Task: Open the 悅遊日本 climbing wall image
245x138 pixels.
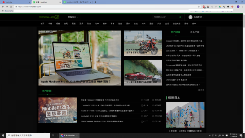Action: [x=185, y=115]
